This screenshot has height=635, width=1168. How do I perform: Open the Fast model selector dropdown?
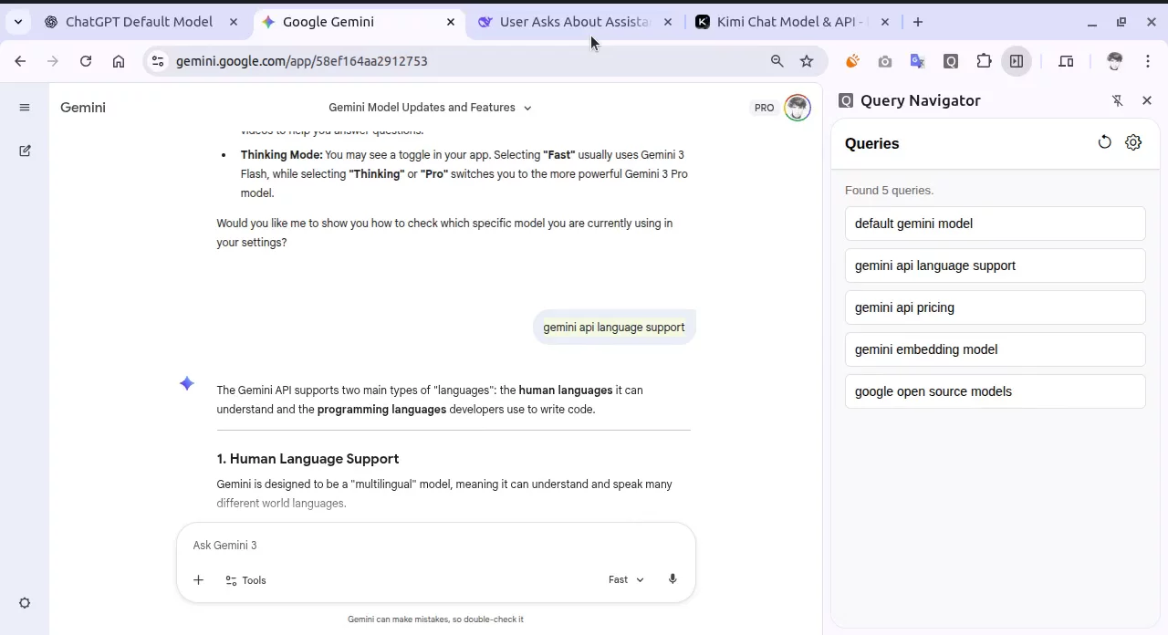[x=626, y=580]
